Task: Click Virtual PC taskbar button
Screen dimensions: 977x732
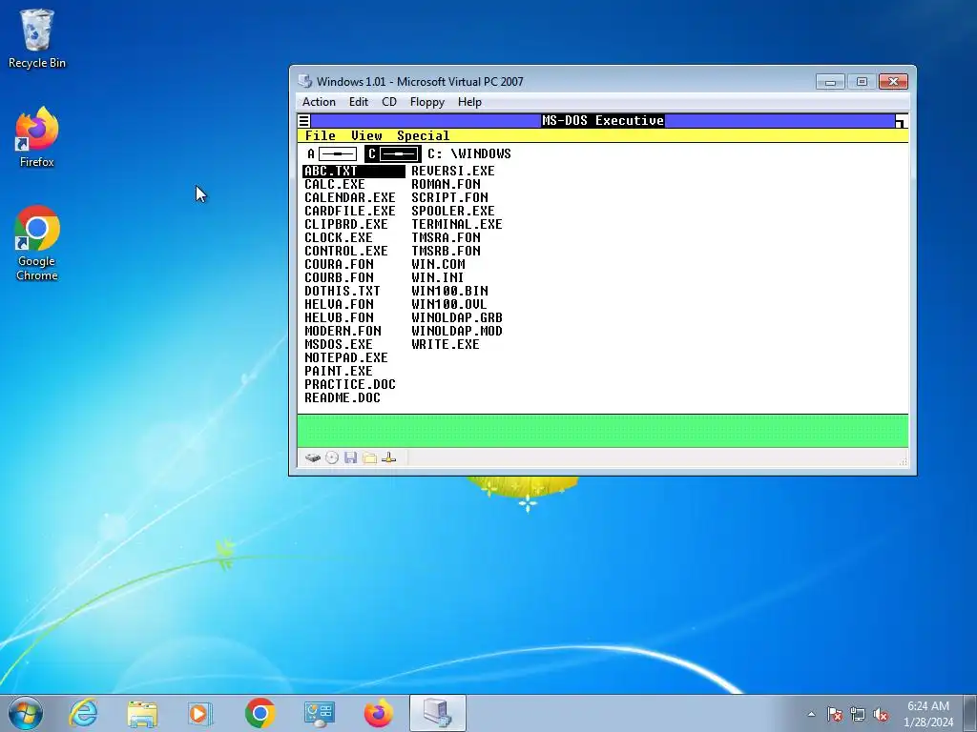Action: click(x=437, y=713)
